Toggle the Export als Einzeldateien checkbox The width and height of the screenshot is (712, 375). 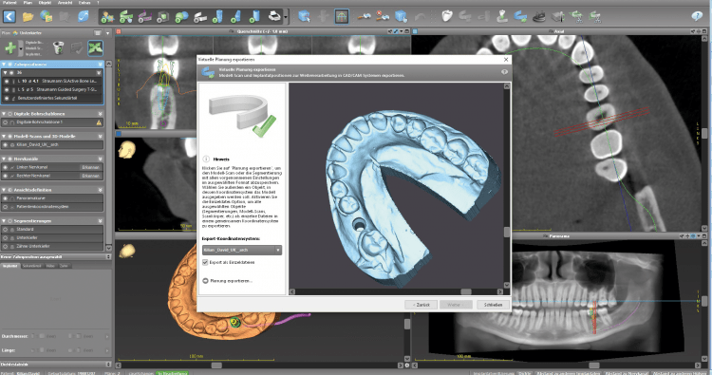205,262
